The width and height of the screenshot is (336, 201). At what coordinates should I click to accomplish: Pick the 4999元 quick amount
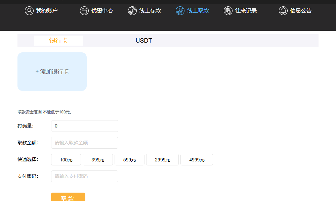[x=197, y=160]
